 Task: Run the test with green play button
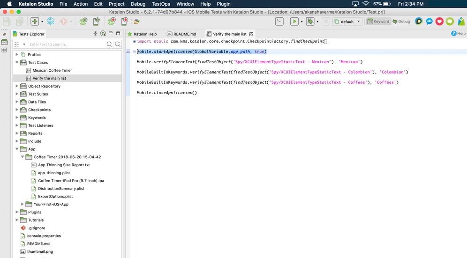[x=294, y=22]
